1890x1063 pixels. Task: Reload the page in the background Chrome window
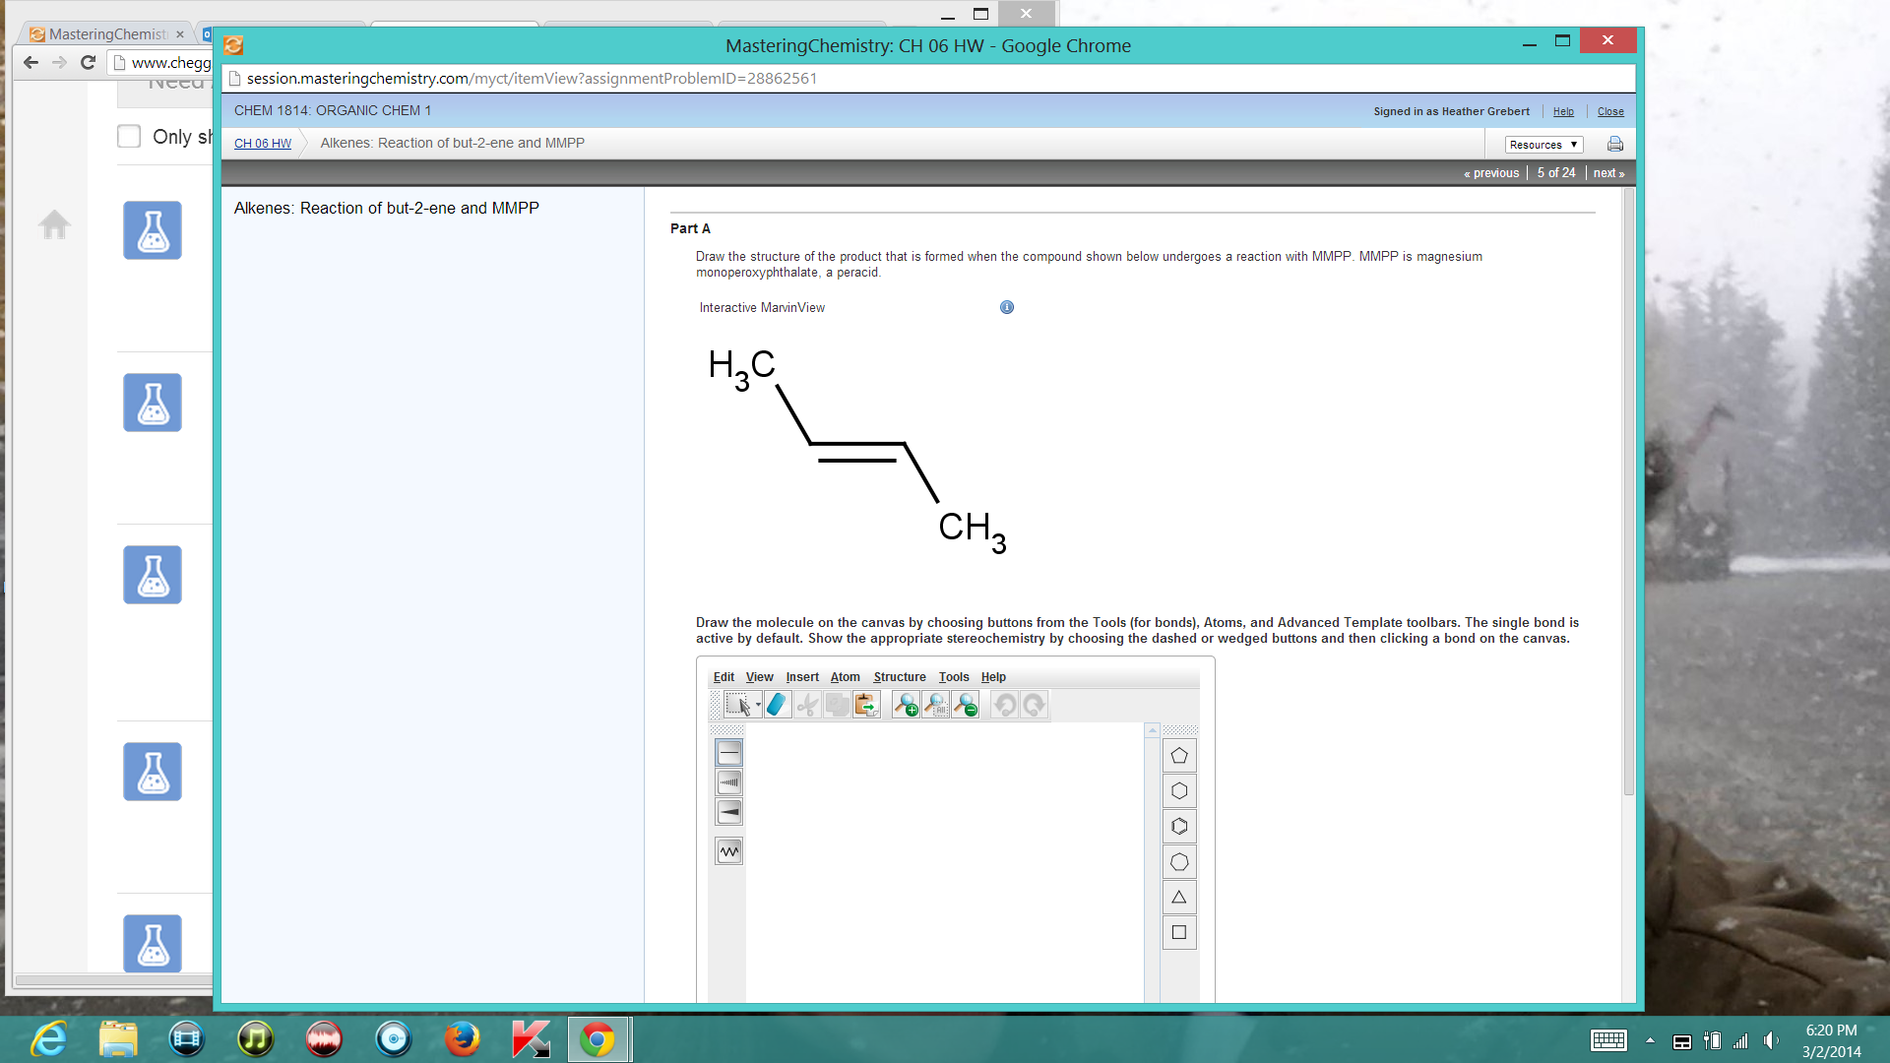[x=88, y=62]
